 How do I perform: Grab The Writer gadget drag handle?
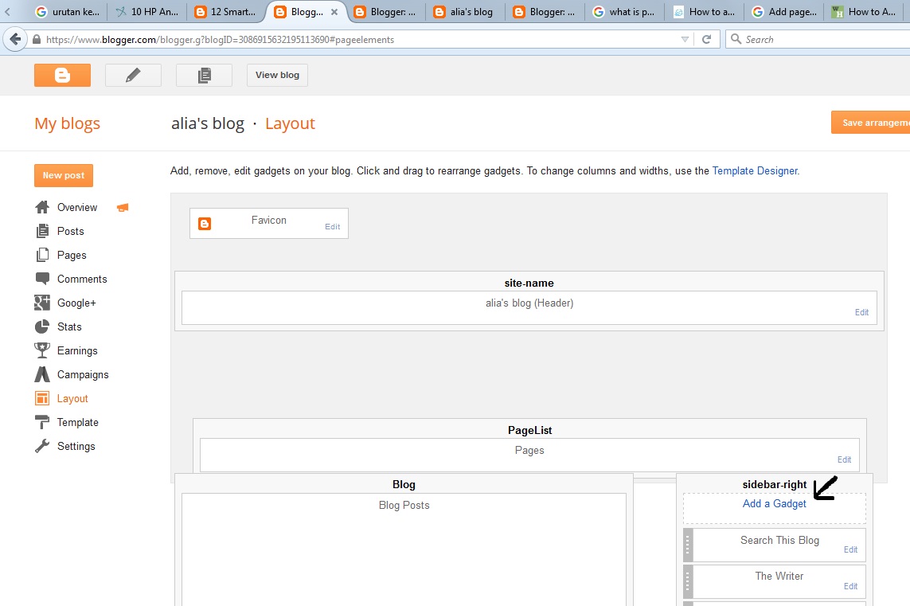coord(689,581)
